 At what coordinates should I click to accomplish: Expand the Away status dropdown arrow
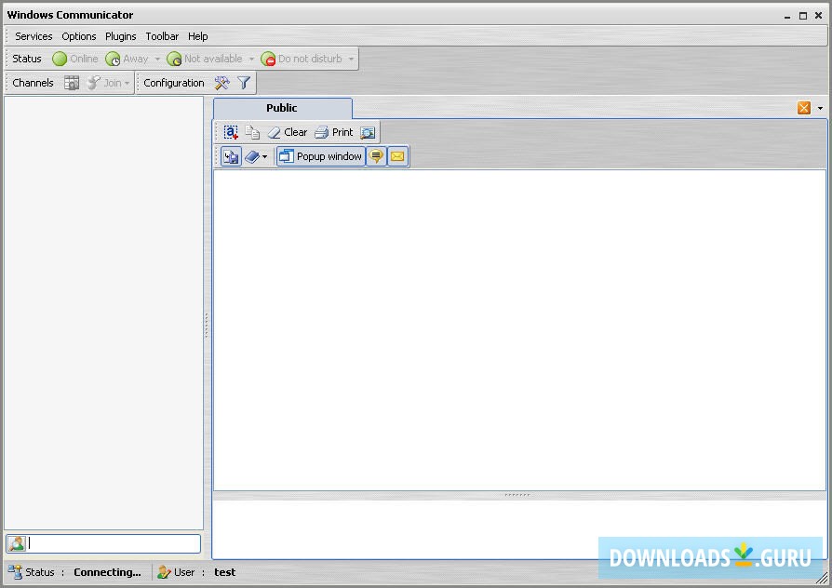[157, 59]
